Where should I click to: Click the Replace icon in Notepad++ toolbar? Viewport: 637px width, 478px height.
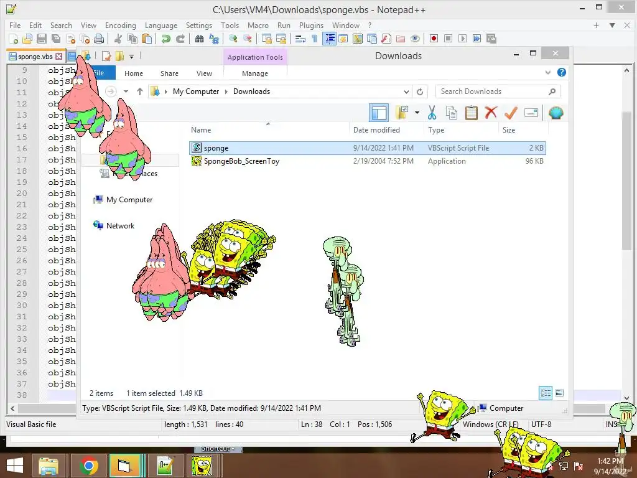pyautogui.click(x=214, y=39)
